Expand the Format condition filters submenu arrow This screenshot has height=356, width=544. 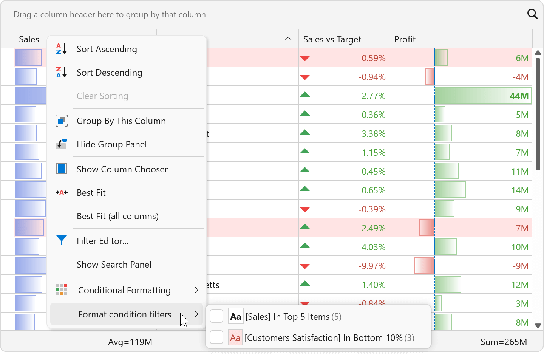(196, 314)
